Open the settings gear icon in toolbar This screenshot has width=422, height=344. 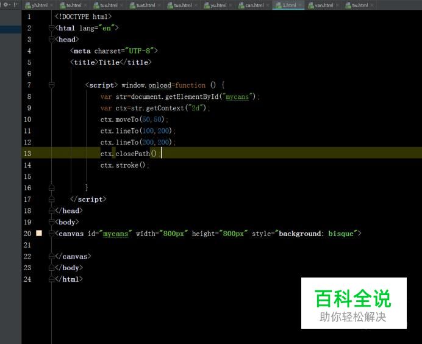(6, 5)
